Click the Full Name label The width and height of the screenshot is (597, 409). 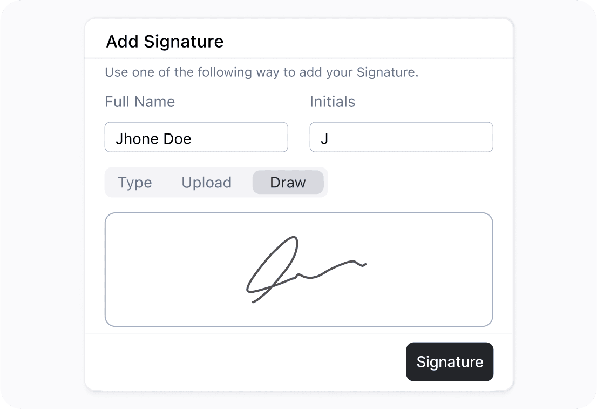tap(140, 102)
